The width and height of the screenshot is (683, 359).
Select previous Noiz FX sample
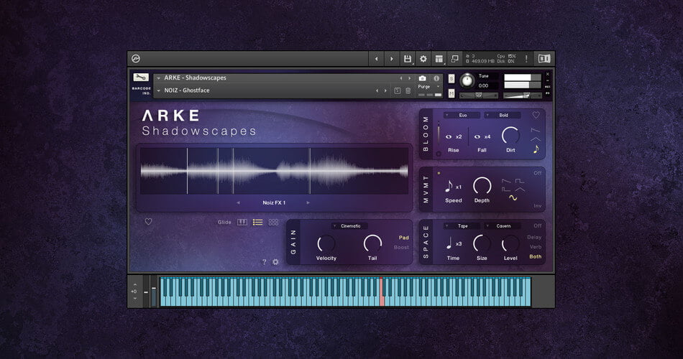point(238,202)
